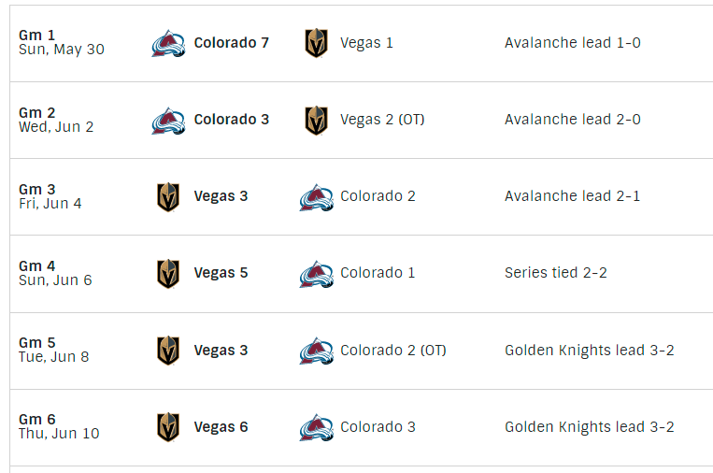Select Colorado 1 score in Game 4

point(378,273)
